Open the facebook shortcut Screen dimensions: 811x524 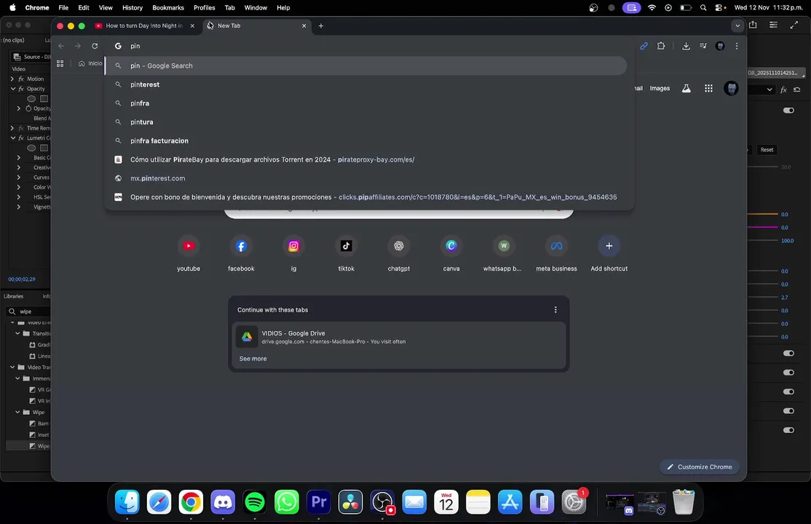tap(241, 246)
